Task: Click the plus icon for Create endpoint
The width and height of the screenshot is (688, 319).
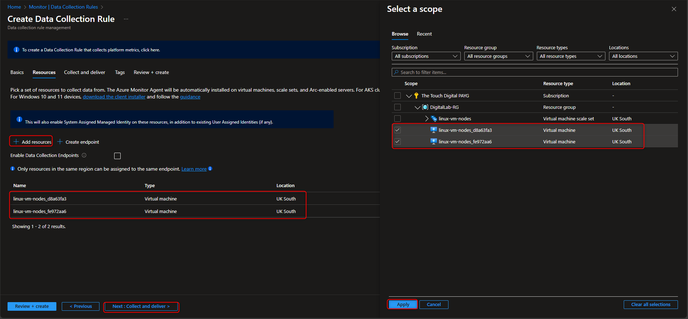Action: tap(60, 142)
